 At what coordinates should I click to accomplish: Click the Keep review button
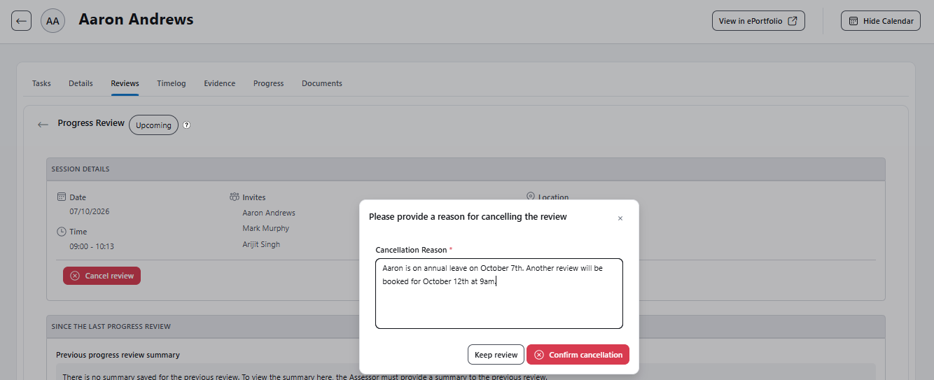coord(496,355)
